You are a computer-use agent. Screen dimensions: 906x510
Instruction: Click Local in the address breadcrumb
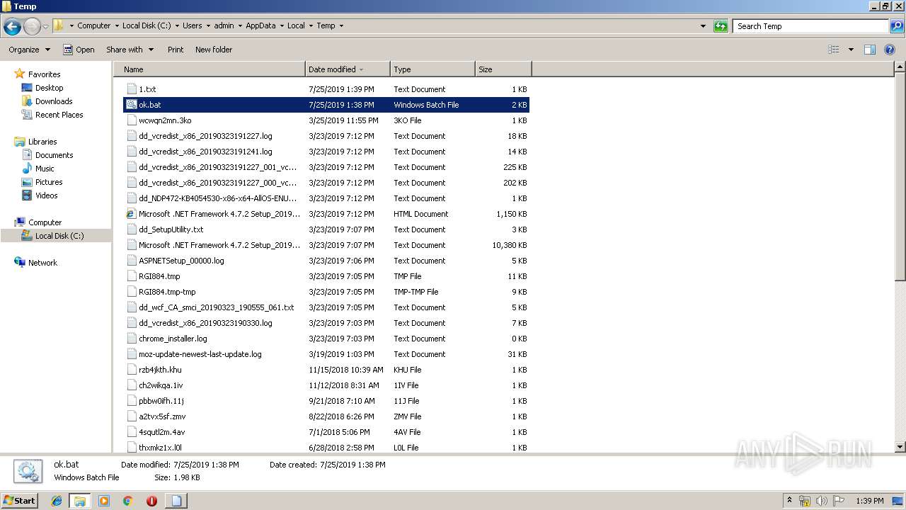[296, 25]
